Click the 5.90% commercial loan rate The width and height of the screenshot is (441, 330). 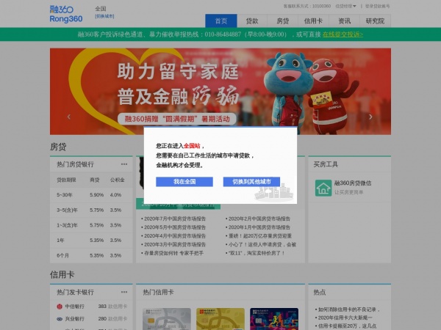(x=97, y=195)
